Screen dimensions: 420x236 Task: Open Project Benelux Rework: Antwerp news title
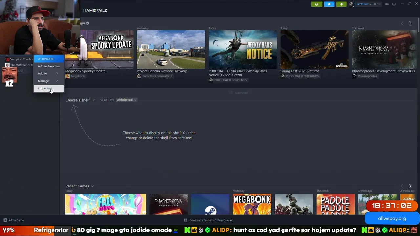[162, 71]
